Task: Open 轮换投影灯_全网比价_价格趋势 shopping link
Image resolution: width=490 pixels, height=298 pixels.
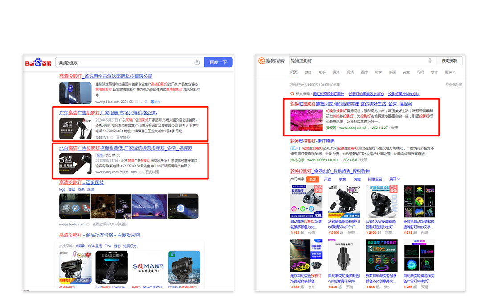Action: pyautogui.click(x=330, y=171)
